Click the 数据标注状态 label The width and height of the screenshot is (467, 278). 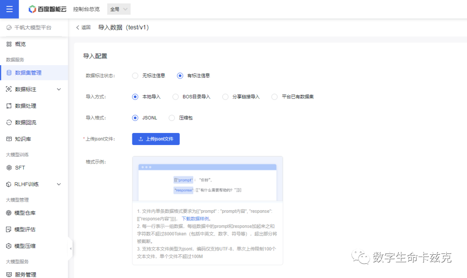point(100,76)
